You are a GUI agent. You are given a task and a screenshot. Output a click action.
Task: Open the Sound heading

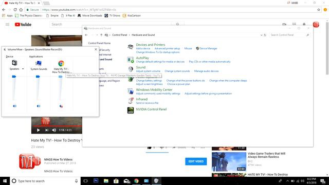[x=140, y=67]
